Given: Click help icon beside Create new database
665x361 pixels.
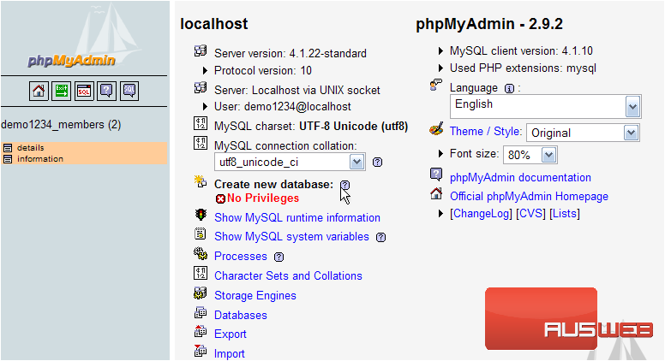Looking at the screenshot, I should (345, 185).
